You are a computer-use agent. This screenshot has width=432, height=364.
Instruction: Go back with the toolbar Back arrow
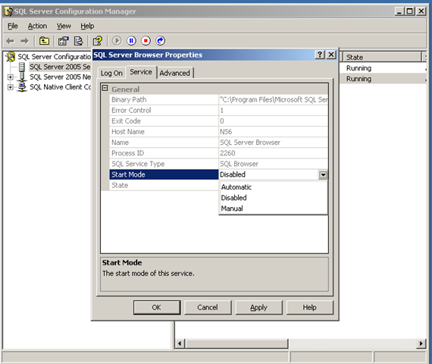click(10, 41)
